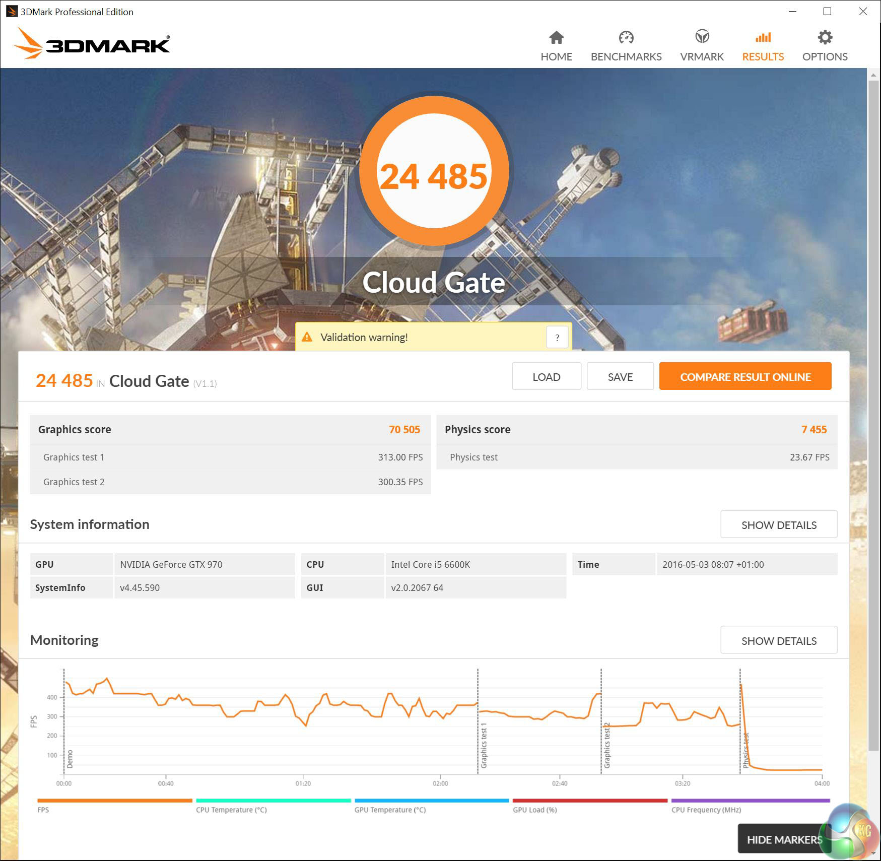Click the 3DMark logo

92,44
